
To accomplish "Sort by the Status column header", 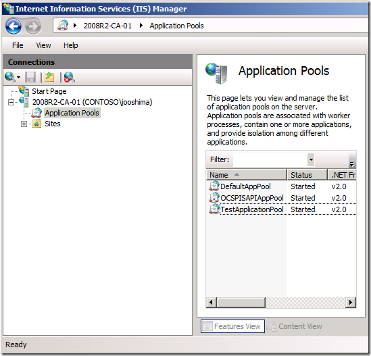I will click(307, 175).
